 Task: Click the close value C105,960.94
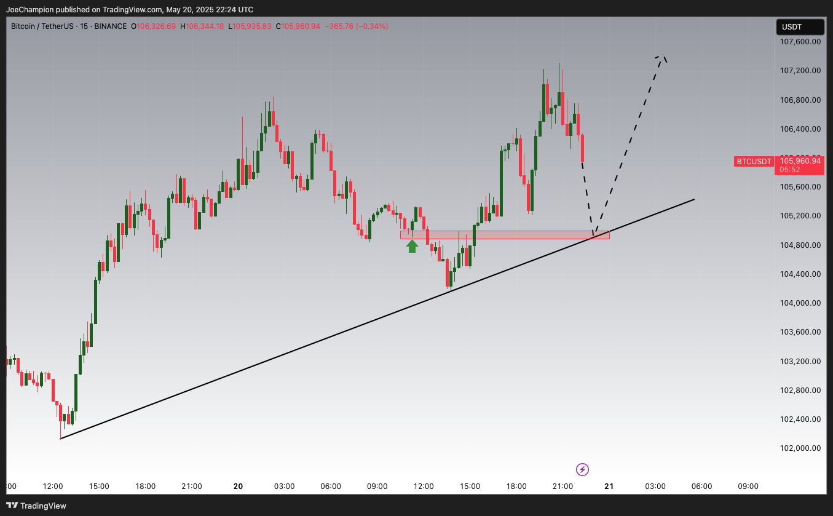pyautogui.click(x=298, y=26)
